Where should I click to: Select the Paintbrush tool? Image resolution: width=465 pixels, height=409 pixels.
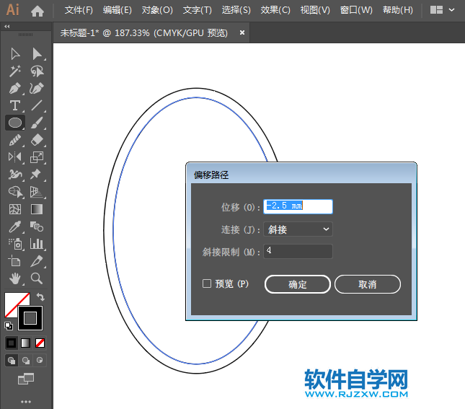[37, 123]
